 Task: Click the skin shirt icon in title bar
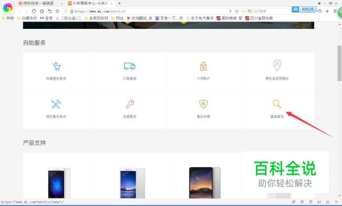pos(319,3)
